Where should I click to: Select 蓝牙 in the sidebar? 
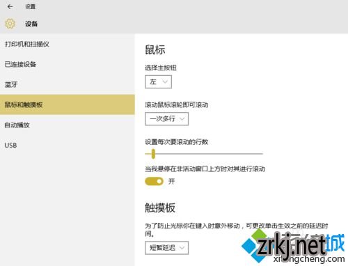[68, 84]
